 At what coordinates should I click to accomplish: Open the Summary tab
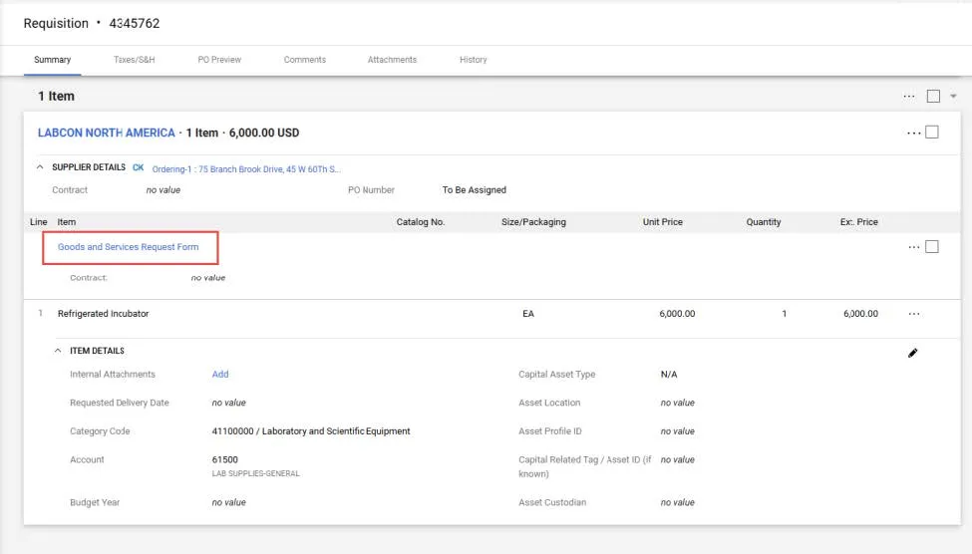pos(52,60)
